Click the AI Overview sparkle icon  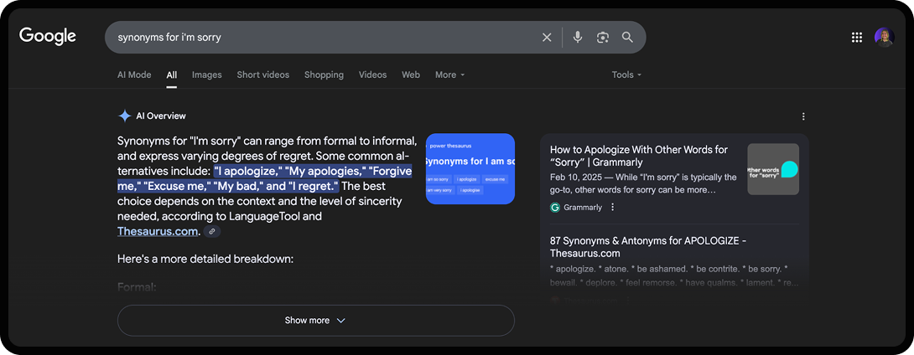124,116
